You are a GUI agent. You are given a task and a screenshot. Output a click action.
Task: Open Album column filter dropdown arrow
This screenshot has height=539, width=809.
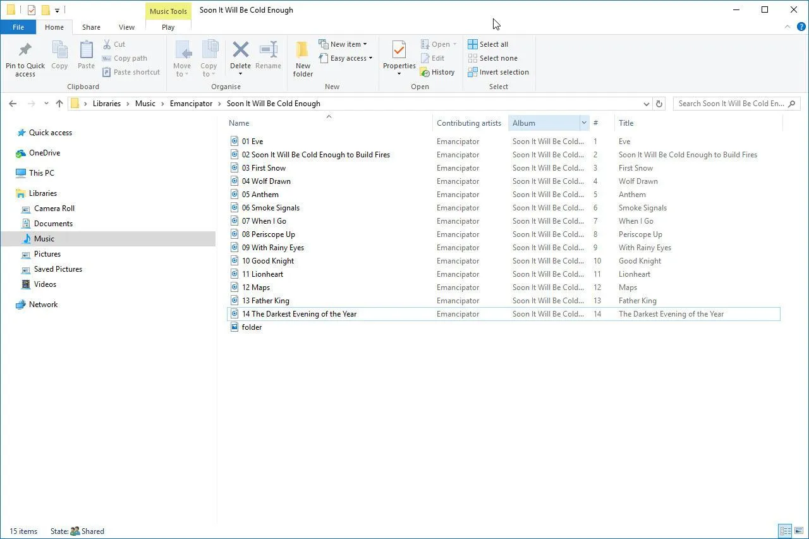[584, 123]
